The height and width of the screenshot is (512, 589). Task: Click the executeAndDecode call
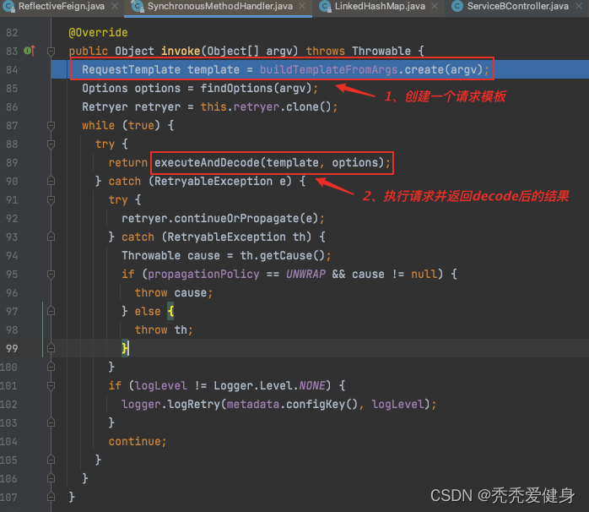point(269,162)
